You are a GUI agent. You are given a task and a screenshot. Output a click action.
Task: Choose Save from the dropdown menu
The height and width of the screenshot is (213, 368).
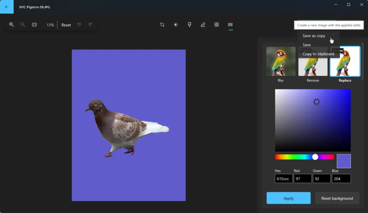click(x=307, y=45)
